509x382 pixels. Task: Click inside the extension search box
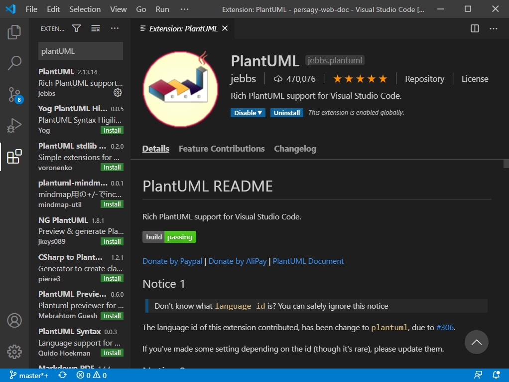point(80,51)
